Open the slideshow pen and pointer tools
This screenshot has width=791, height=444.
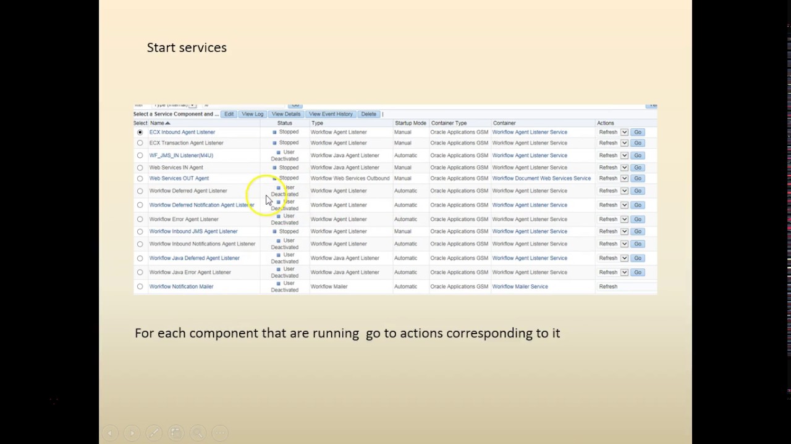pos(154,434)
